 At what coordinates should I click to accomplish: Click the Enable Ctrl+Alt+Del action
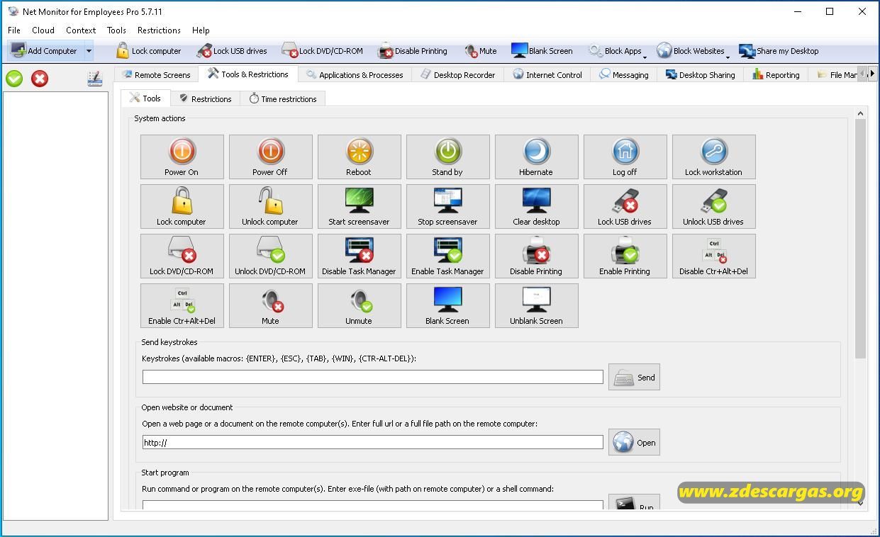tap(182, 305)
